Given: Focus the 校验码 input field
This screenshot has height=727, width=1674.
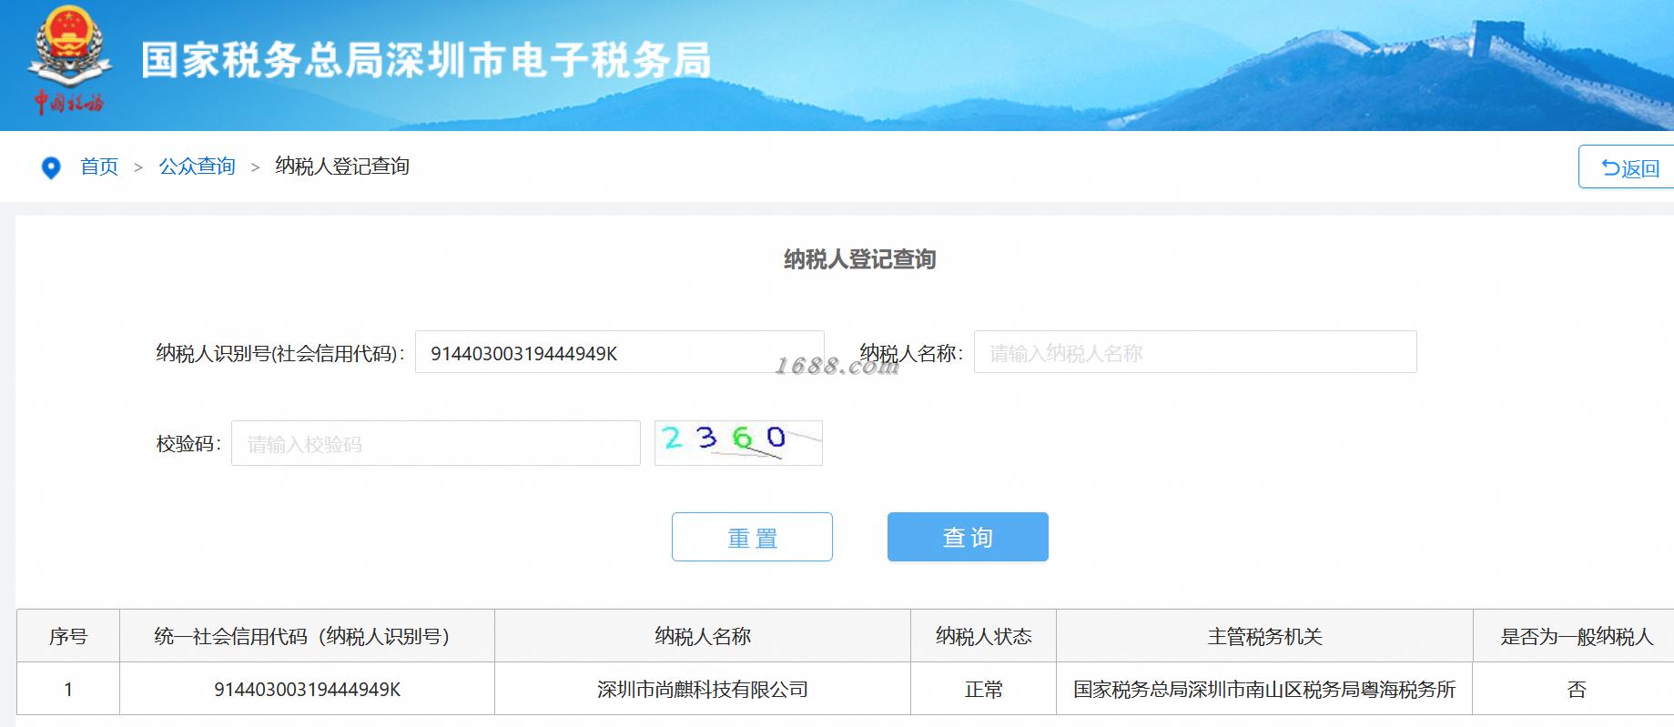Looking at the screenshot, I should click(x=436, y=443).
